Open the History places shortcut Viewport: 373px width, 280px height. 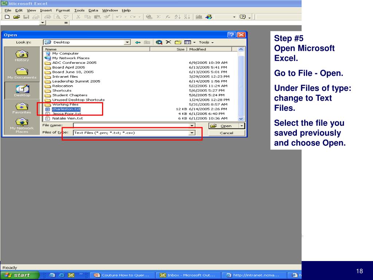[22, 56]
